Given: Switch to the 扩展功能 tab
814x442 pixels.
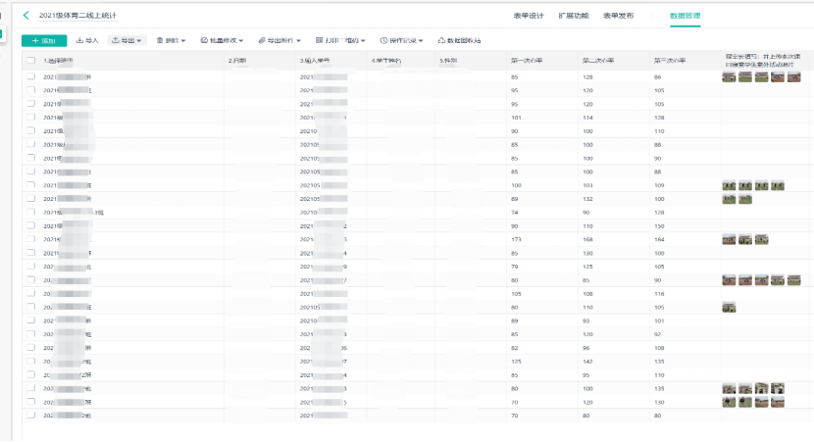Looking at the screenshot, I should tap(574, 16).
